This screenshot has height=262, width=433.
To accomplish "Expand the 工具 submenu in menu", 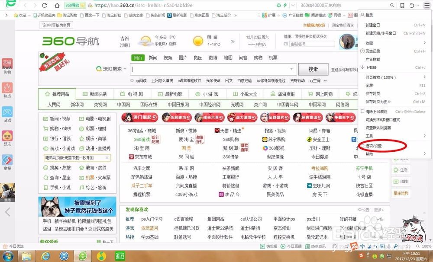I will pyautogui.click(x=424, y=135).
